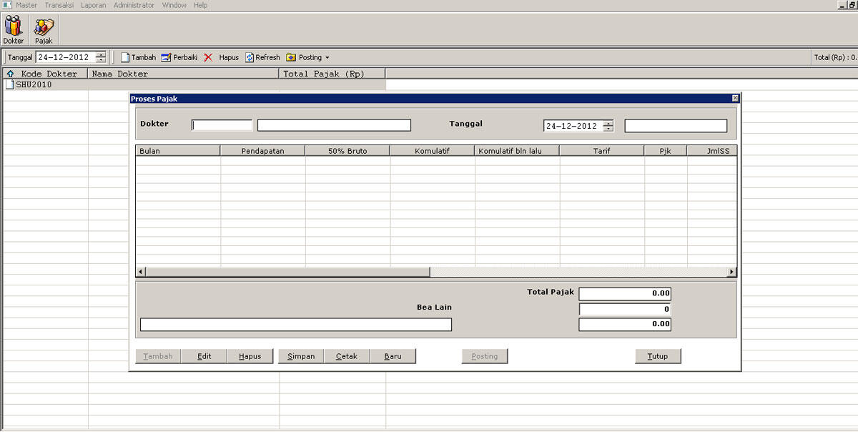Click the bottom total 0.00 field
858x432 pixels.
click(625, 324)
